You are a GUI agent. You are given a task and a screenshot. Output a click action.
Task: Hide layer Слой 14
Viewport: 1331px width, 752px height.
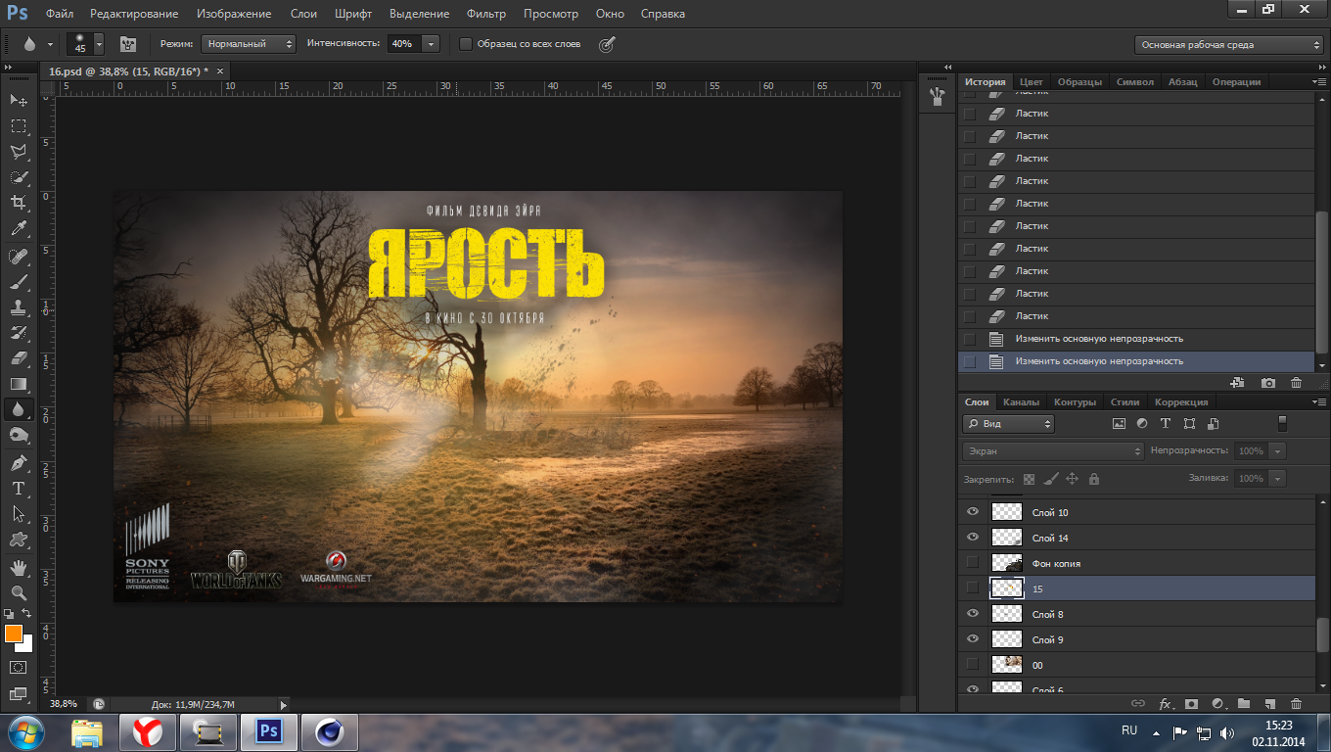click(x=972, y=538)
